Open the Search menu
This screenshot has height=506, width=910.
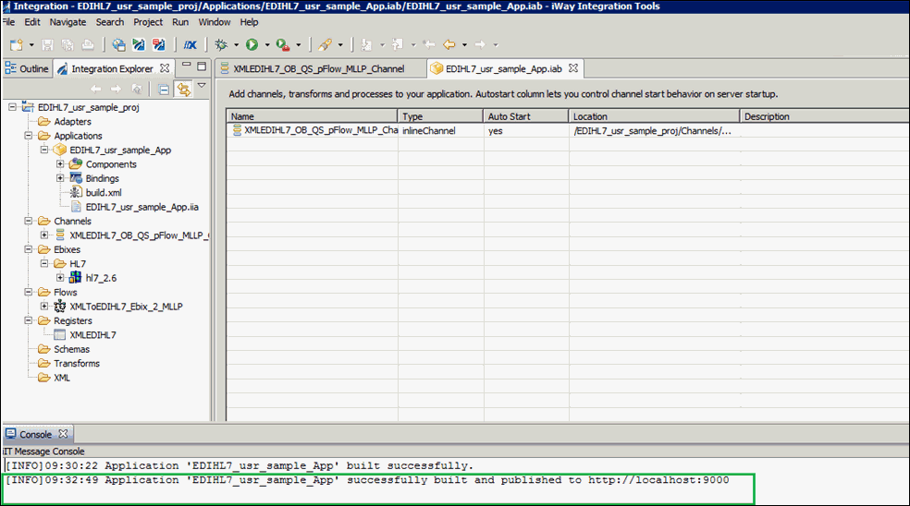pyautogui.click(x=110, y=22)
